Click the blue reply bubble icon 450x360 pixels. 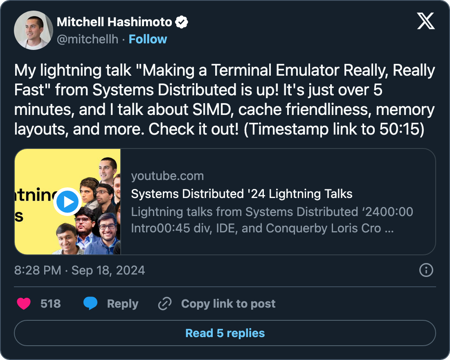pyautogui.click(x=90, y=304)
